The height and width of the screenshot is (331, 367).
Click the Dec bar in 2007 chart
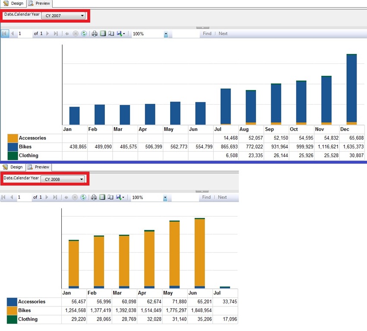[x=351, y=89]
